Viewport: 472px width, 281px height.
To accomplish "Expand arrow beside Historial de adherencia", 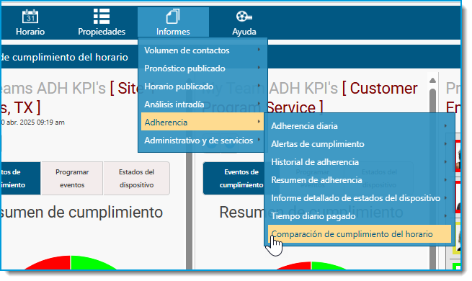I will click(x=445, y=161).
